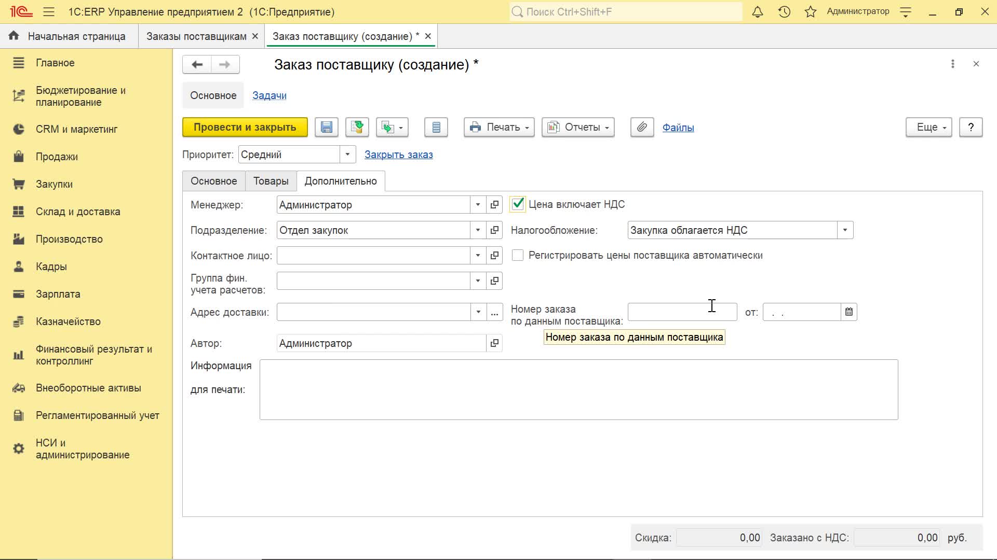Open the three-dot form options menu
The width and height of the screenshot is (997, 560).
pyautogui.click(x=952, y=64)
